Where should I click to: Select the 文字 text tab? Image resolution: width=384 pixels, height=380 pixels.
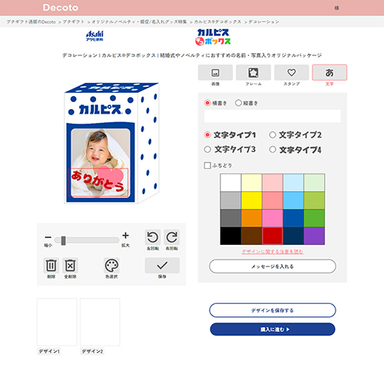click(x=329, y=72)
